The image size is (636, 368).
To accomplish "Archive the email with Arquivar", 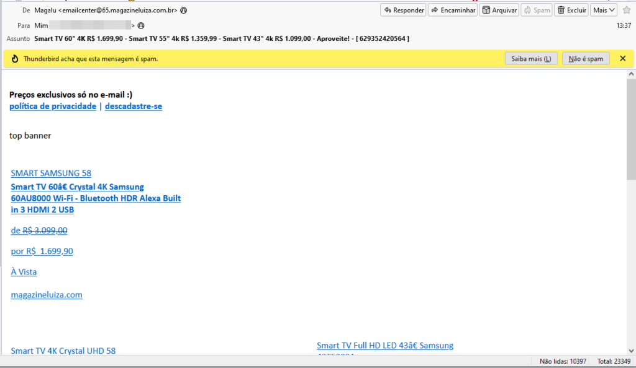I will [x=499, y=10].
